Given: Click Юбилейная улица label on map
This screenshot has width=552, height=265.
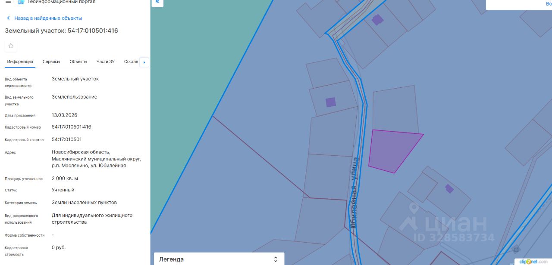Looking at the screenshot, I should tap(354, 193).
